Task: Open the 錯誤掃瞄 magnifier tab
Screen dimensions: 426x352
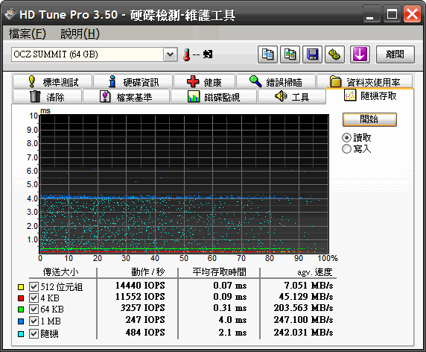Action: pos(276,82)
